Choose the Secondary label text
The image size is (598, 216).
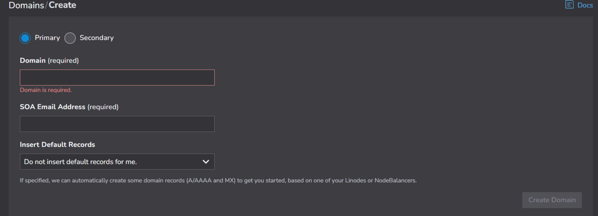coord(96,38)
